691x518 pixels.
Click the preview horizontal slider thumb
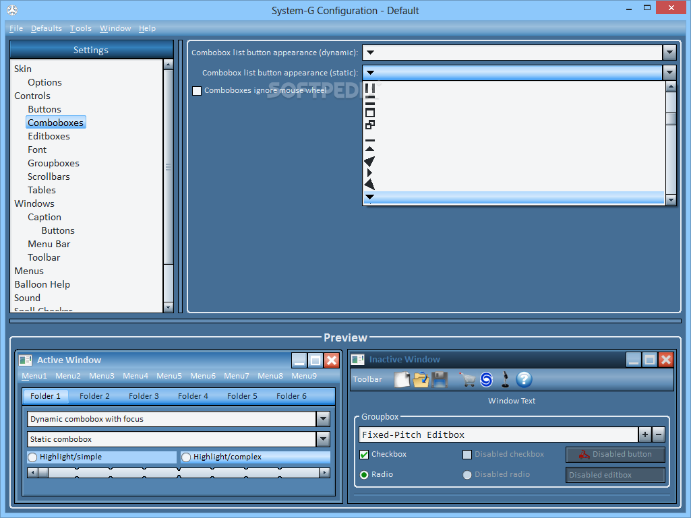[x=43, y=473]
